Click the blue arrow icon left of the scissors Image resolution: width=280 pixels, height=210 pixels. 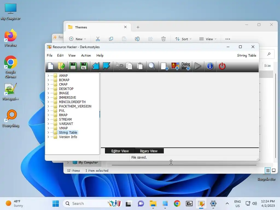(x=106, y=66)
